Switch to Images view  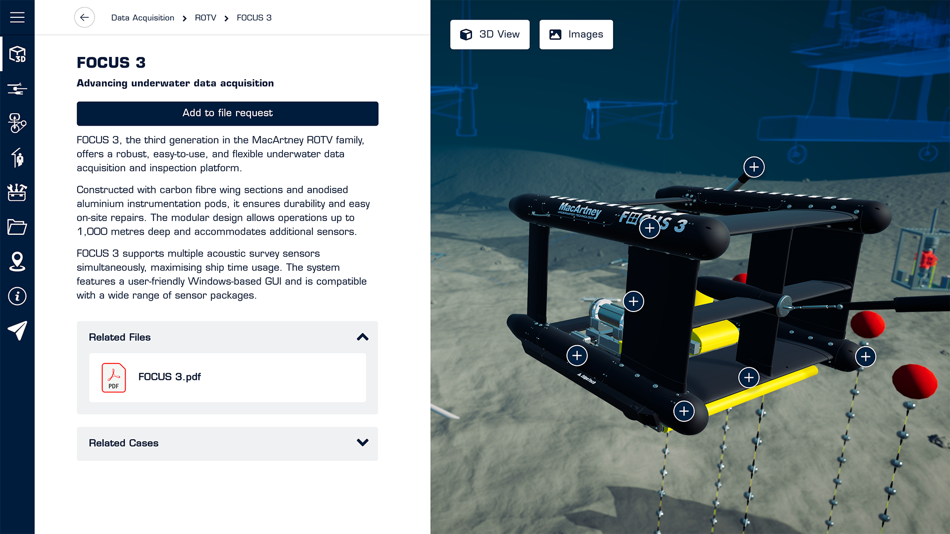click(x=576, y=35)
